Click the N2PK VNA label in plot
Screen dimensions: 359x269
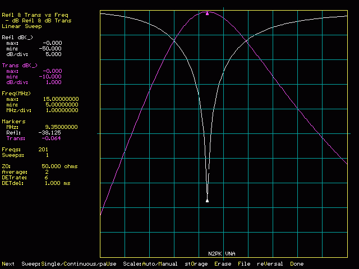click(x=222, y=253)
